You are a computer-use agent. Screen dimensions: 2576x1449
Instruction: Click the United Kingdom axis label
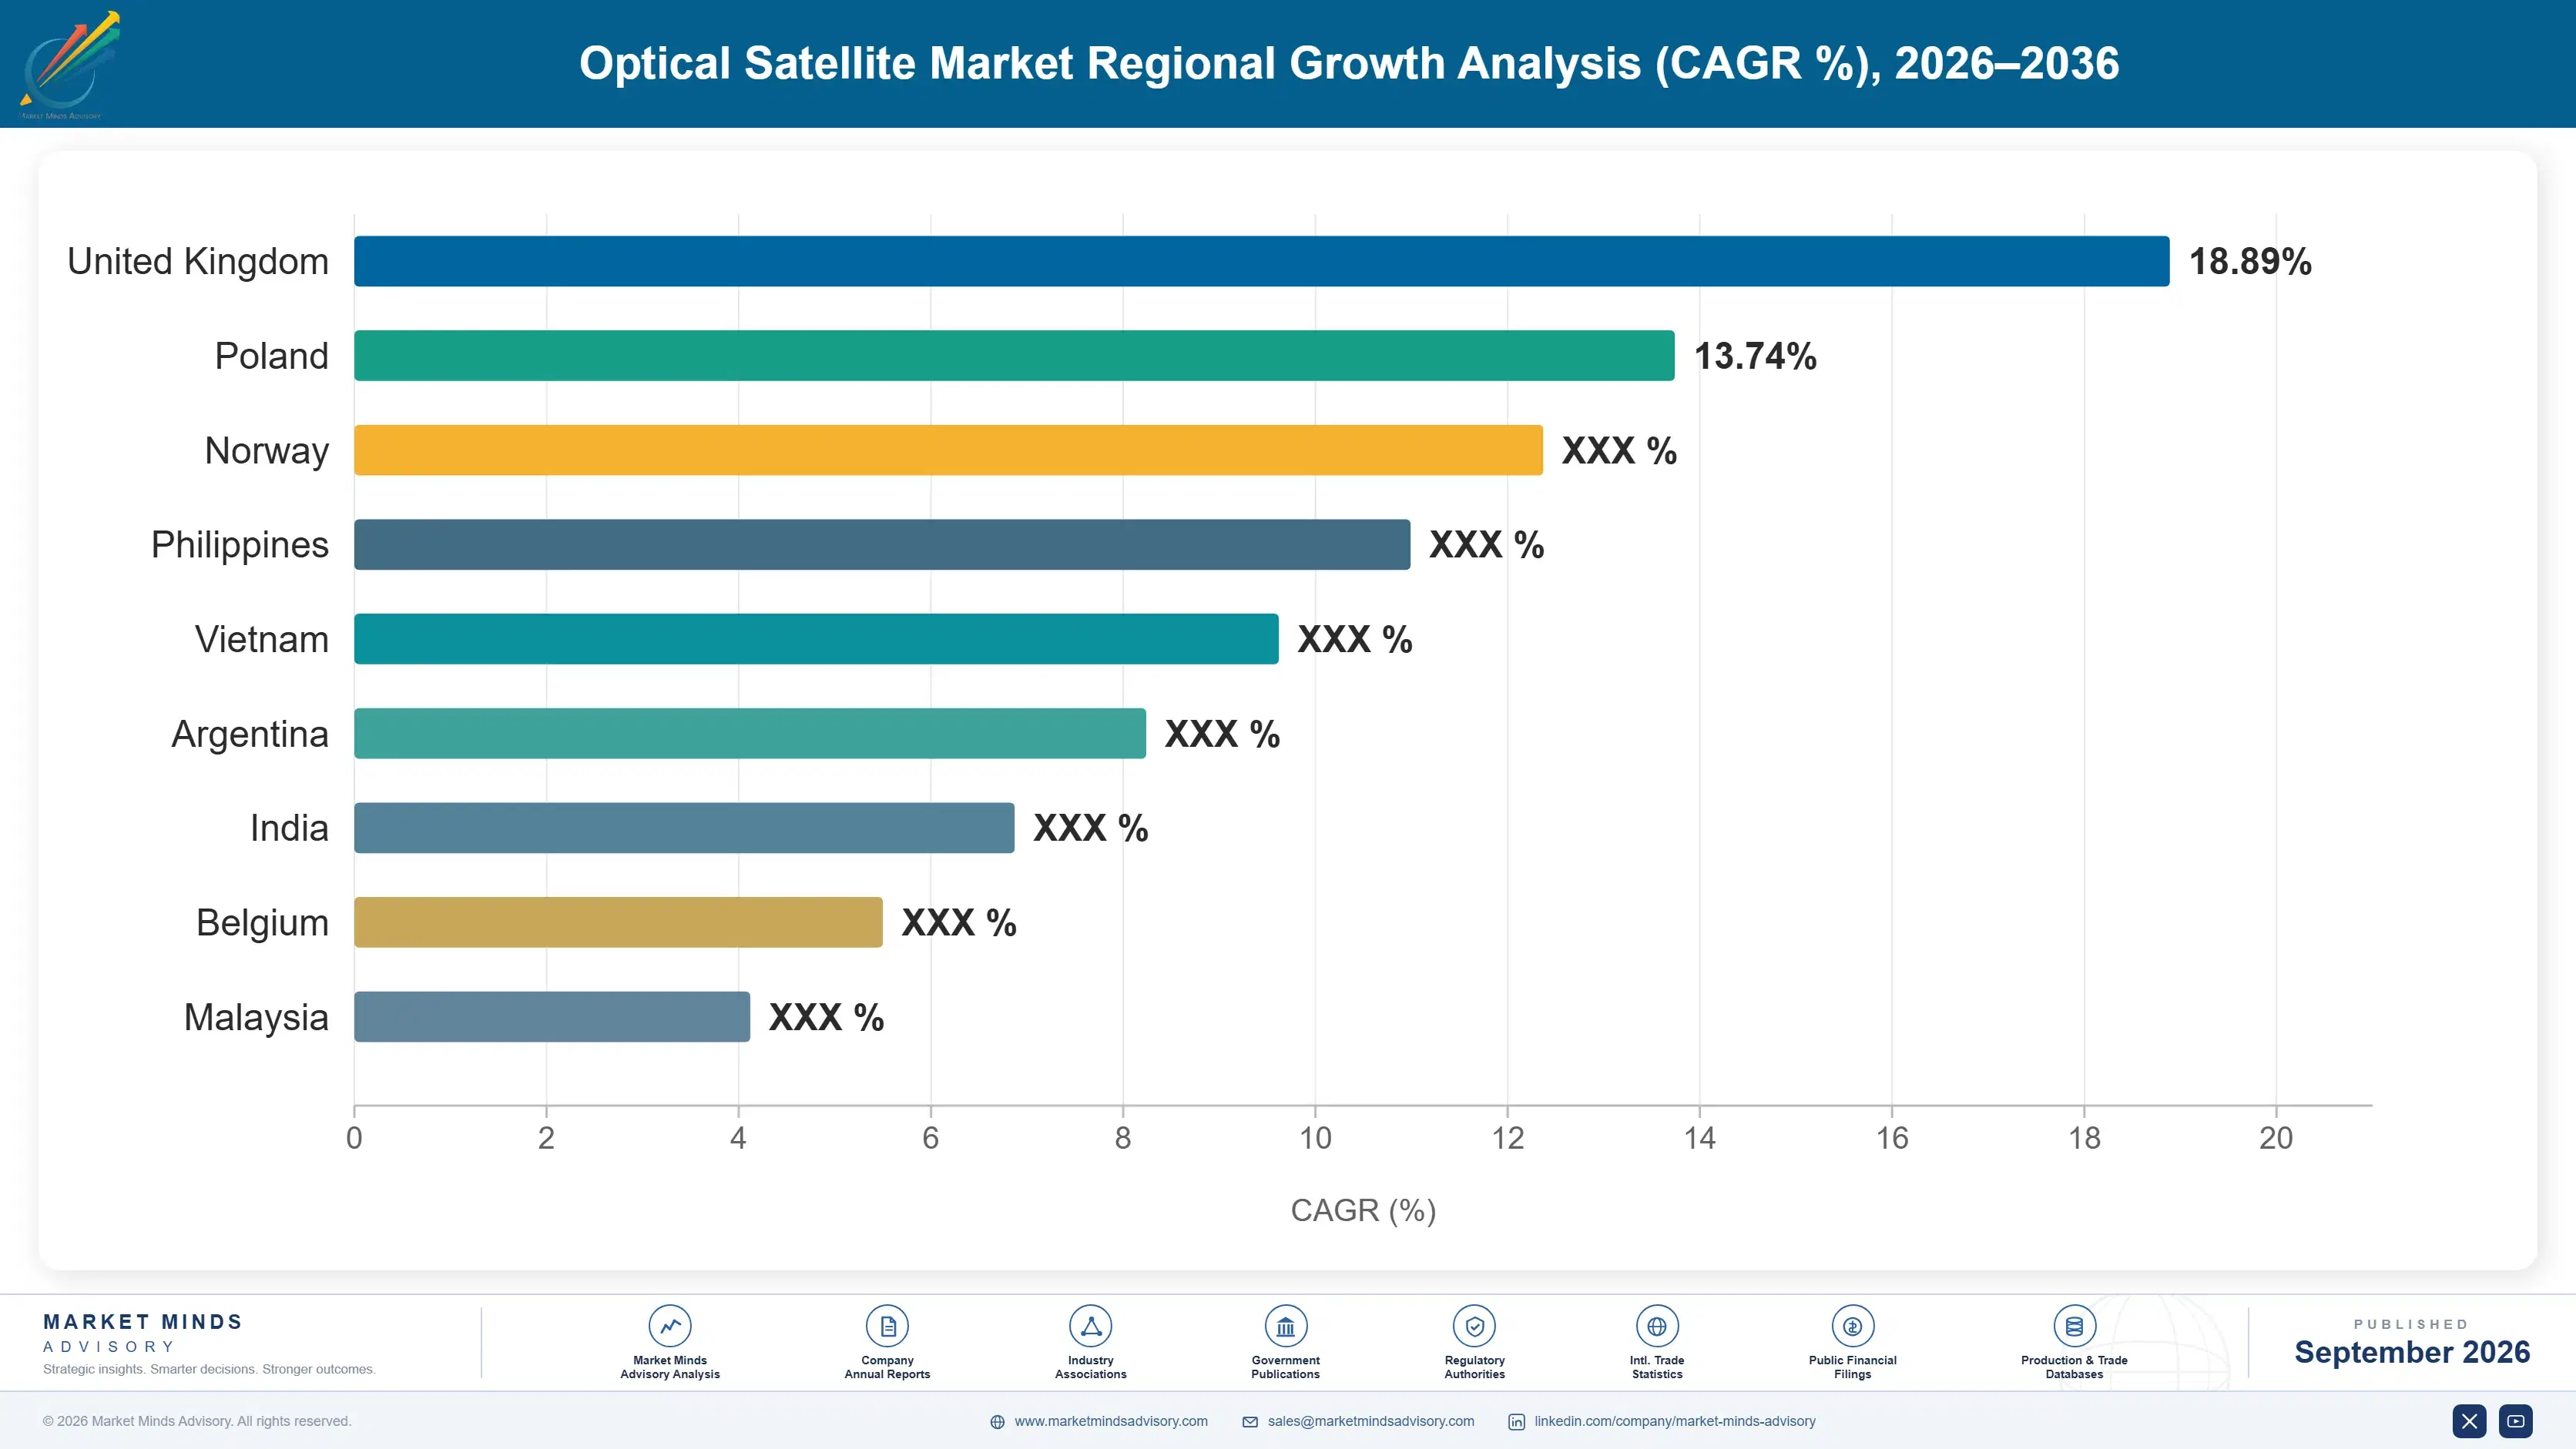point(198,262)
